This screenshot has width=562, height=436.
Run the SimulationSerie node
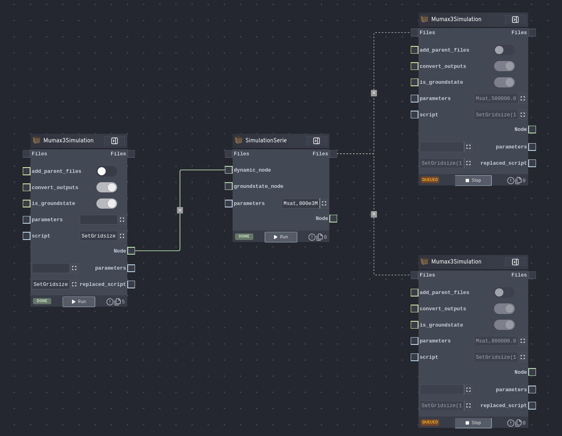click(x=281, y=237)
